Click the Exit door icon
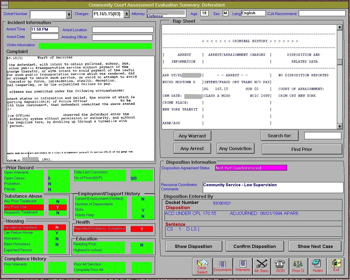This screenshot has width=350, height=280. pyautogui.click(x=336, y=266)
